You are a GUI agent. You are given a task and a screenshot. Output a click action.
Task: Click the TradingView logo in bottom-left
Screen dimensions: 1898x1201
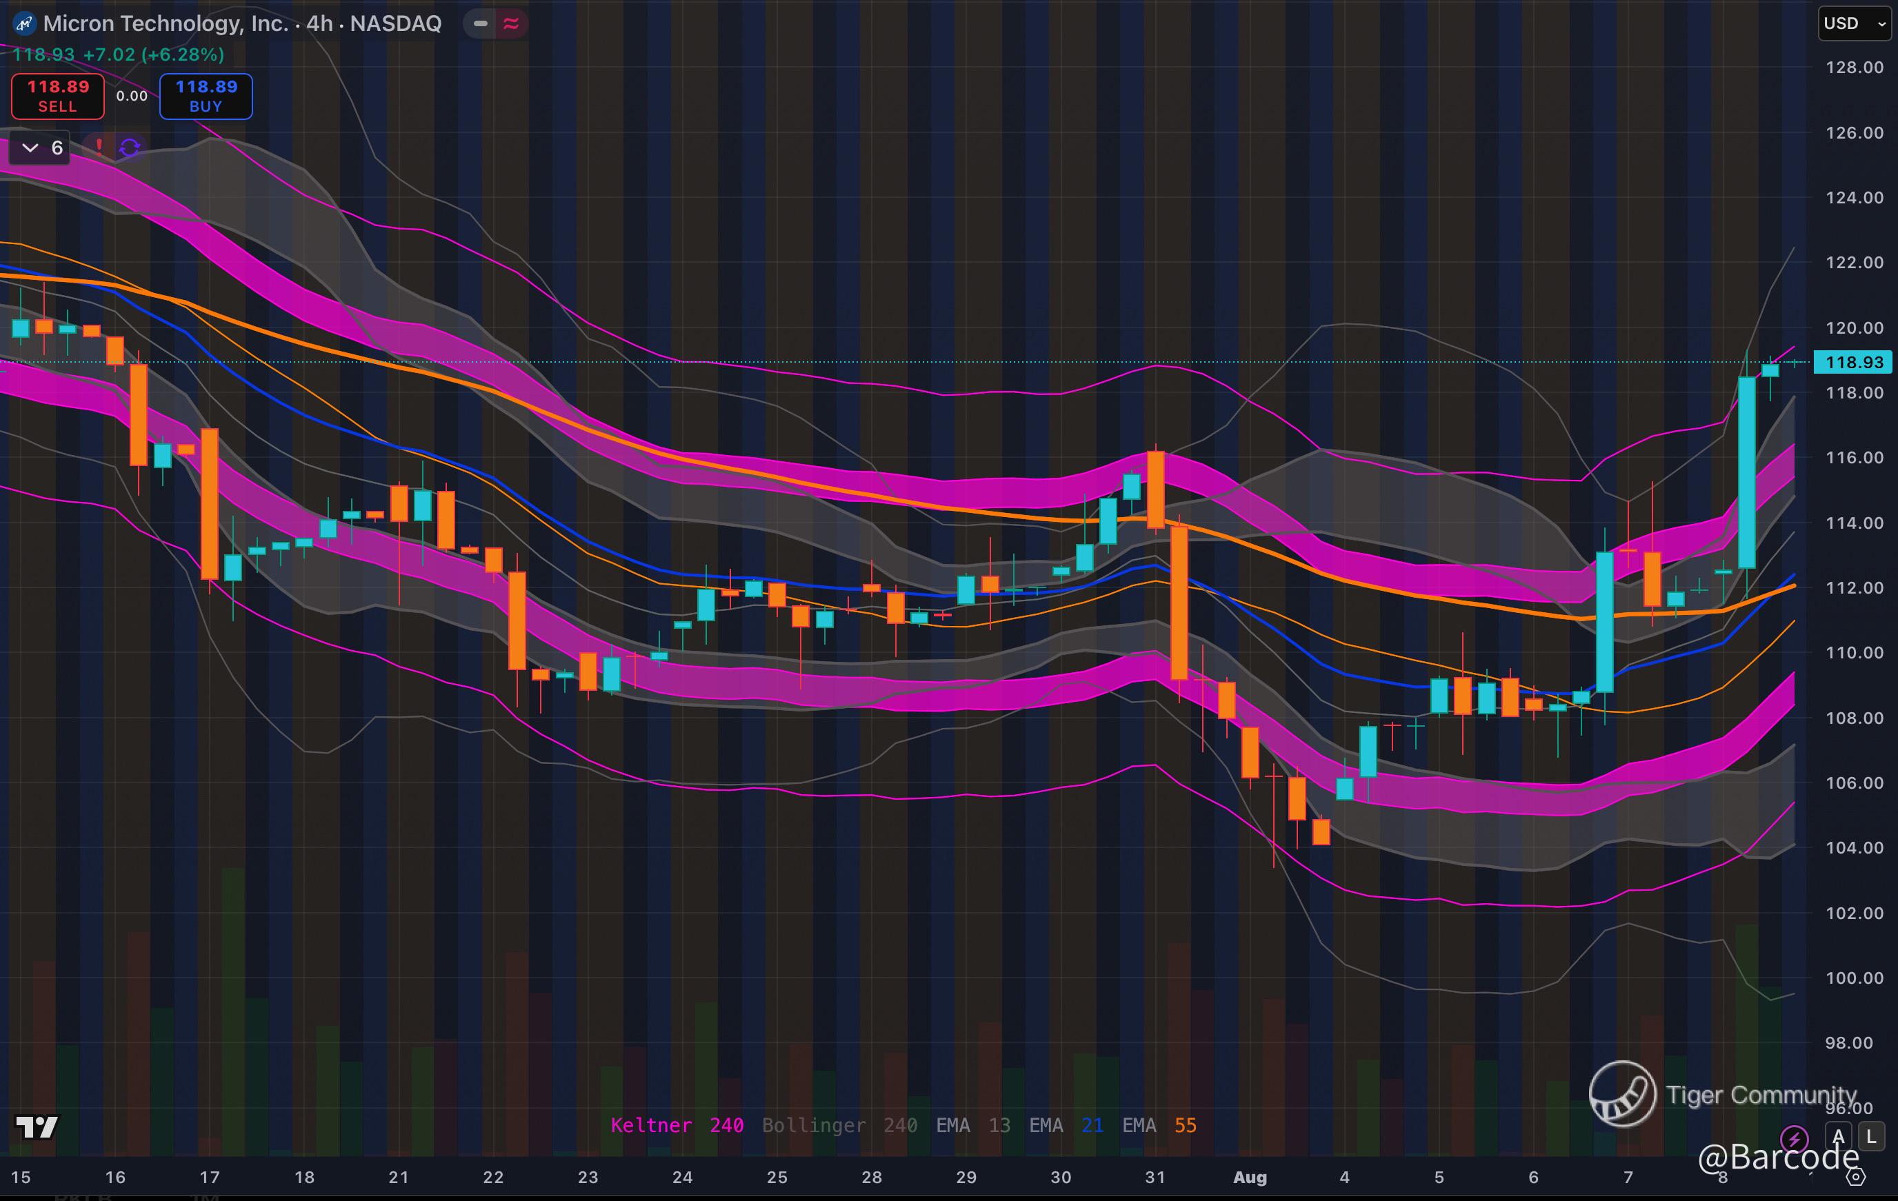point(37,1127)
